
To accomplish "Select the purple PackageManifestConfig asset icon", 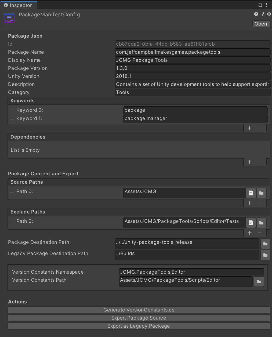I will [x=9, y=17].
